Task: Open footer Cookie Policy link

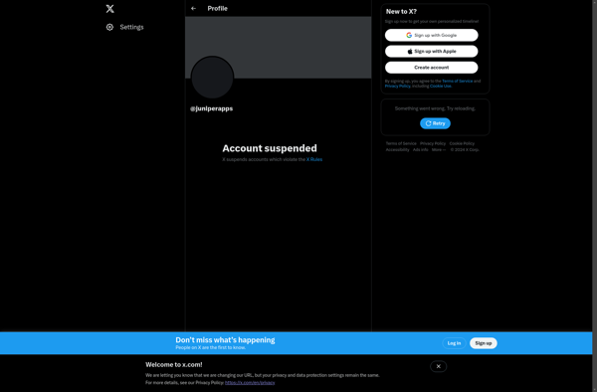Action: click(462, 143)
